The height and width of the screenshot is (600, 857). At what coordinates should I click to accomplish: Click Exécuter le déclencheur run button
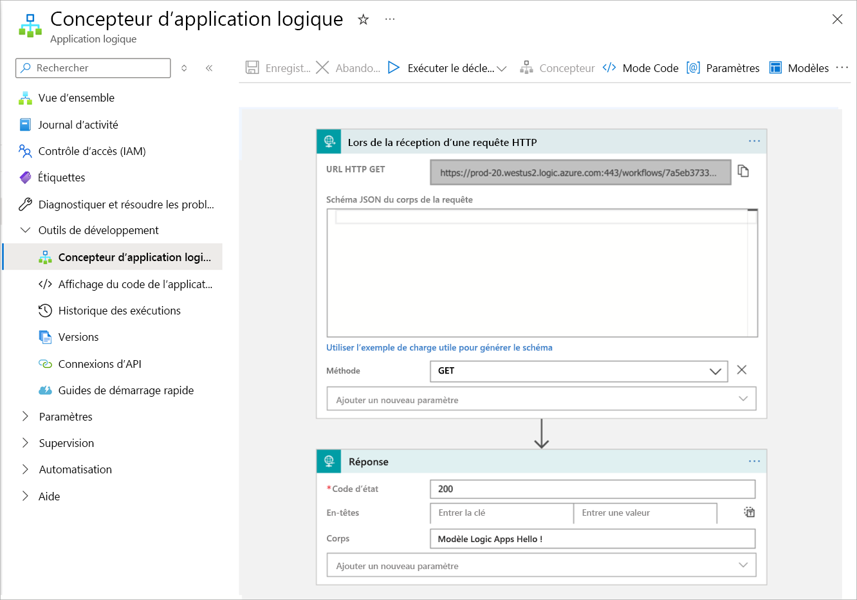(x=441, y=68)
